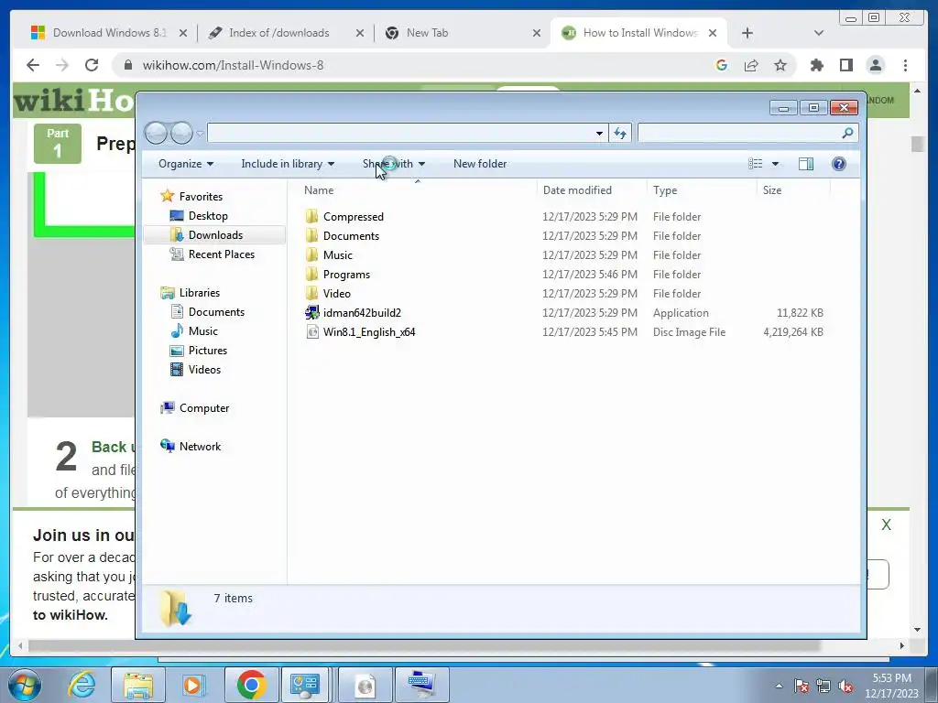
Task: Close the Index of /downloads tab
Action: 359,34
